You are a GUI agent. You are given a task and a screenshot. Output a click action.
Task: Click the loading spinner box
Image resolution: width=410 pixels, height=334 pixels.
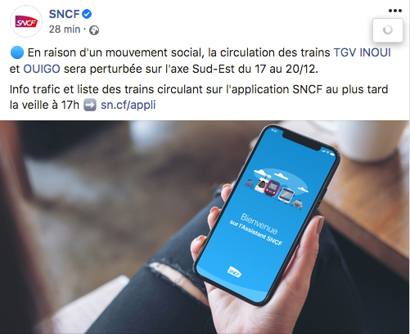pos(388,30)
